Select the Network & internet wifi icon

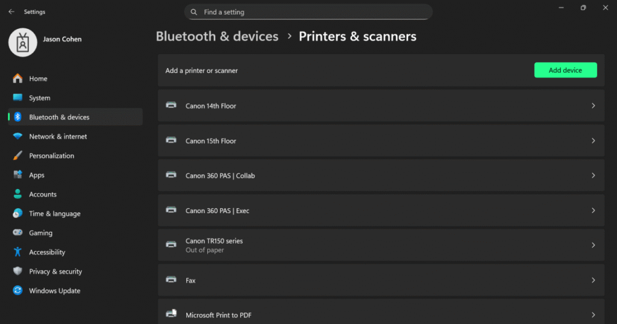coord(17,136)
